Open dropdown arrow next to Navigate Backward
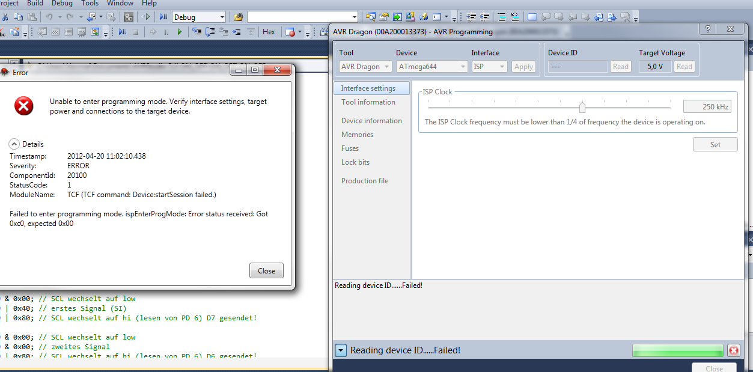Screen dimensions: 753x372 101,17
